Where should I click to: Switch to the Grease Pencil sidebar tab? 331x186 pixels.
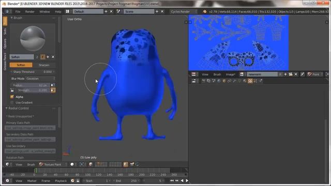[x=5, y=61]
